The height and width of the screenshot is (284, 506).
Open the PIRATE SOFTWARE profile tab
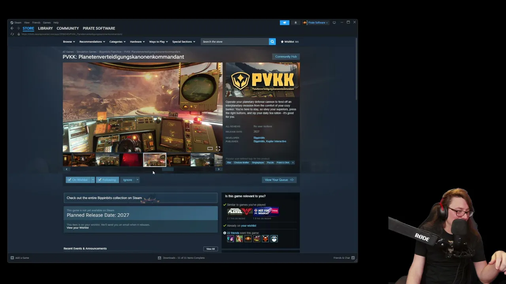[99, 28]
